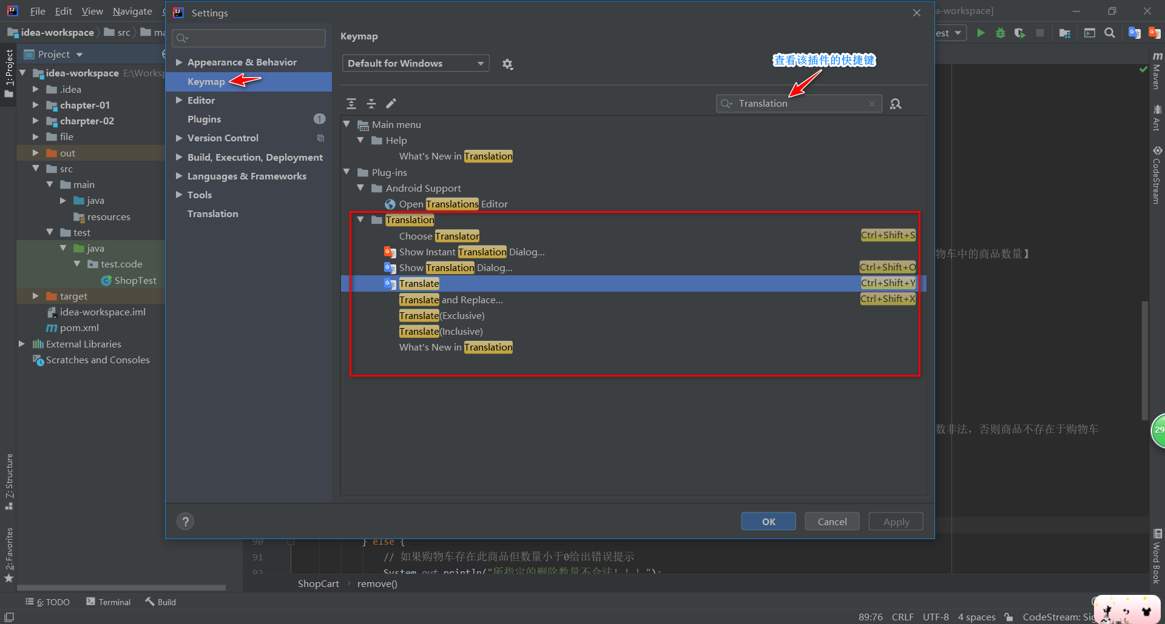Select Open Translations Editor action
Image resolution: width=1165 pixels, height=624 pixels.
[633, 204]
